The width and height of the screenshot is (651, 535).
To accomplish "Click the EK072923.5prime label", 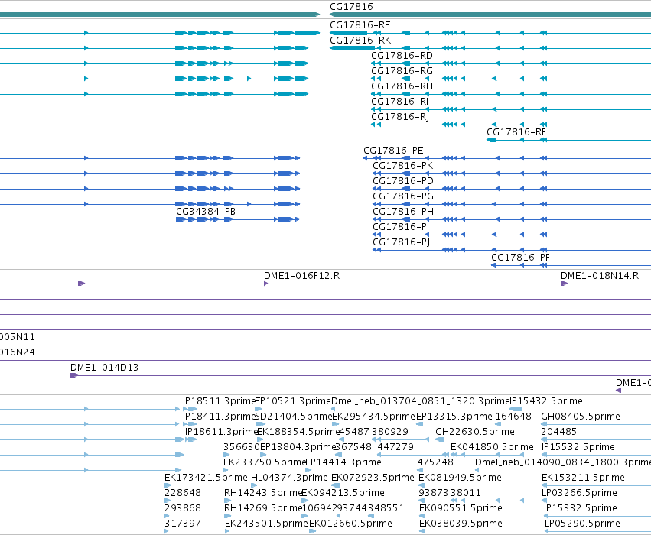I will click(x=373, y=478).
